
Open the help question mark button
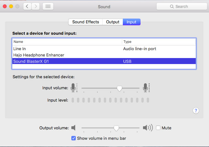pyautogui.click(x=196, y=110)
